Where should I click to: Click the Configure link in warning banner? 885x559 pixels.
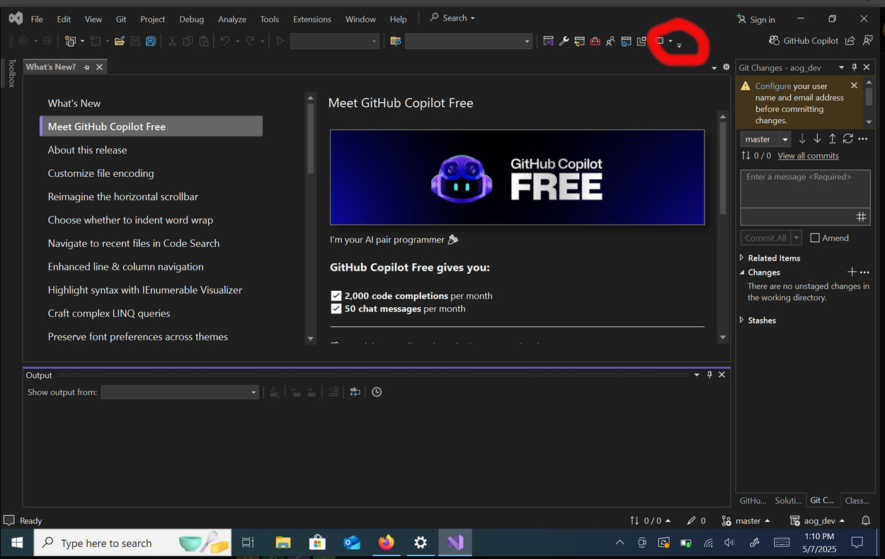tap(773, 86)
